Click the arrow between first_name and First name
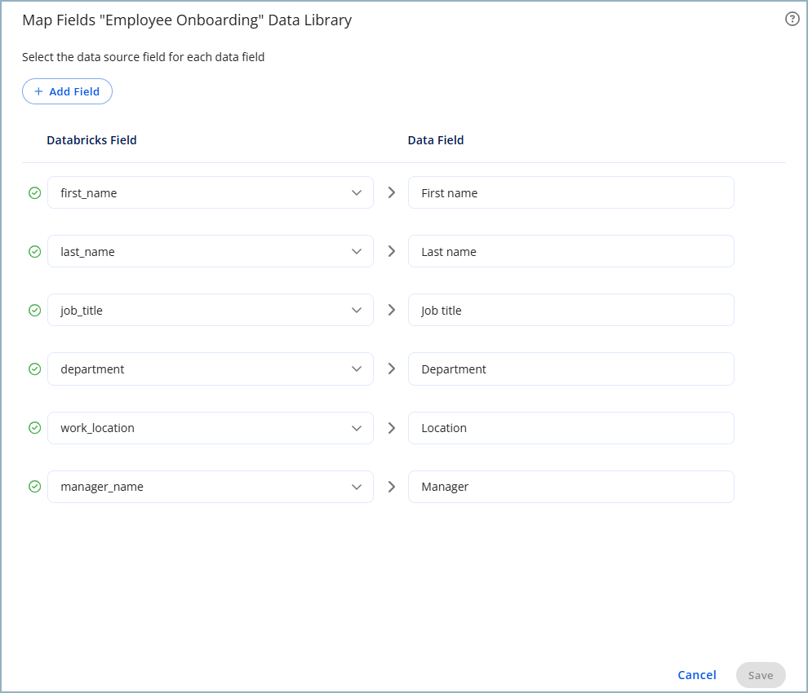 click(391, 193)
